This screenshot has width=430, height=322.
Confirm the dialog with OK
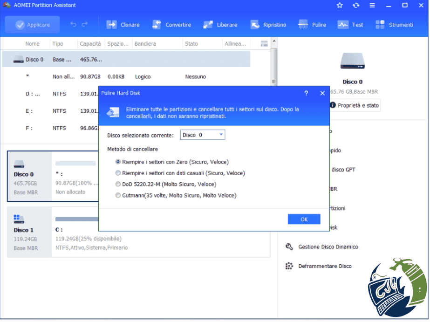click(304, 219)
